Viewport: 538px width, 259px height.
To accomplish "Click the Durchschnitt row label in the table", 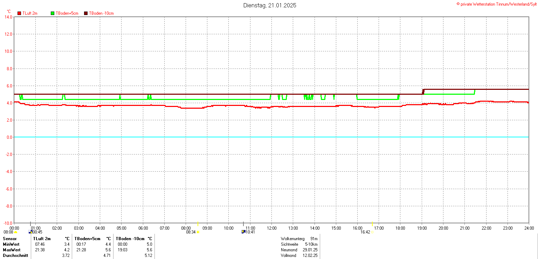I will tap(15, 256).
